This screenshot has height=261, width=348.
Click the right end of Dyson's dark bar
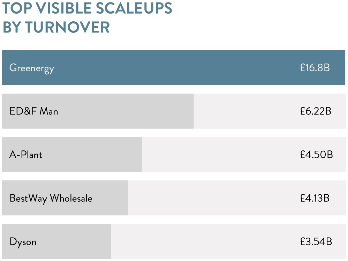click(108, 241)
